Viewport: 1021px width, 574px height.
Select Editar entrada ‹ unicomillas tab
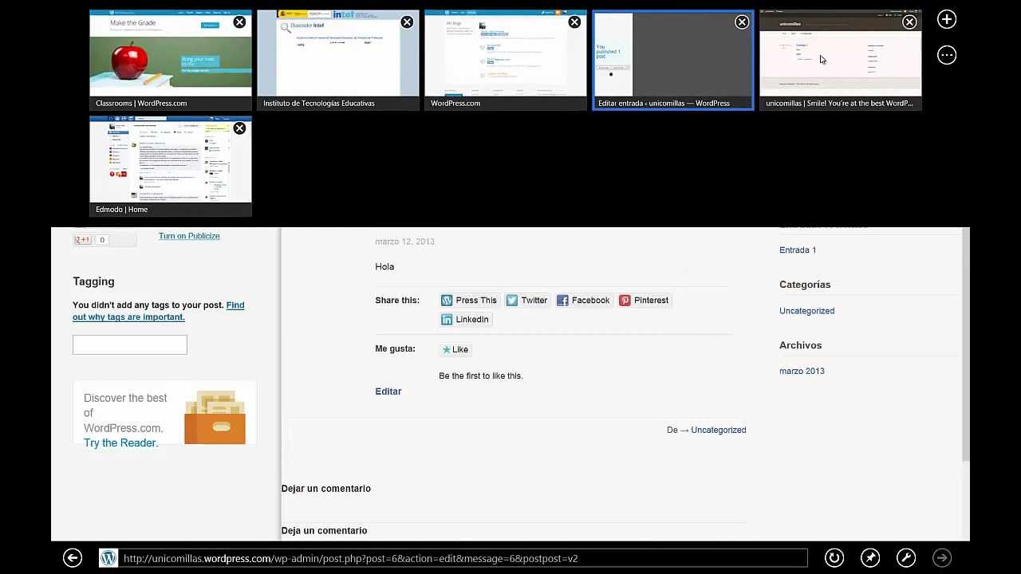point(673,60)
